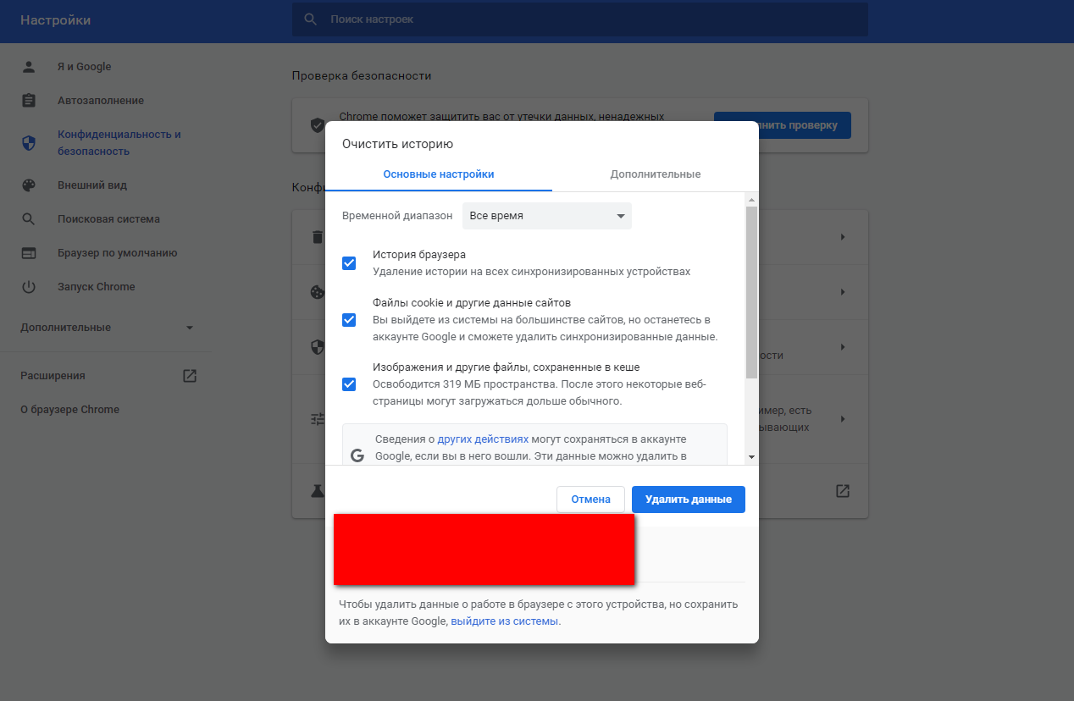Click the magnifier icon for Поисковая система

(x=29, y=219)
